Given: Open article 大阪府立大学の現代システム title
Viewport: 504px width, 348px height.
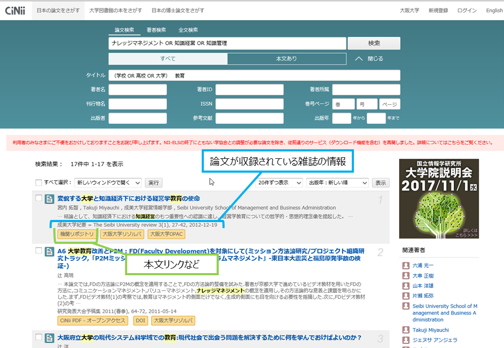Looking at the screenshot, I should coord(209,338).
